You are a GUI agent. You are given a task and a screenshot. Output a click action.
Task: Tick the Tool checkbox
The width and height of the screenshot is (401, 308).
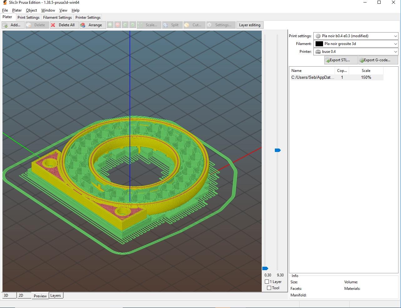pos(269,288)
